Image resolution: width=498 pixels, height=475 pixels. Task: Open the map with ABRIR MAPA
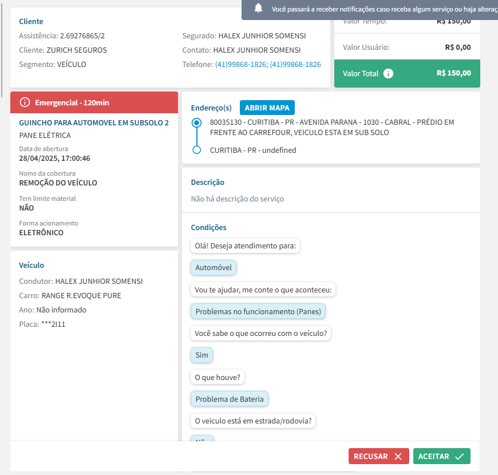tap(267, 108)
